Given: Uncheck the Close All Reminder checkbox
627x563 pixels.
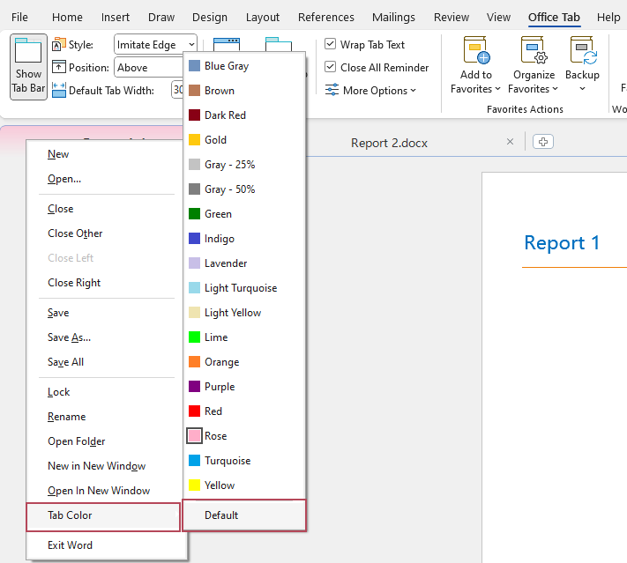Looking at the screenshot, I should point(330,67).
